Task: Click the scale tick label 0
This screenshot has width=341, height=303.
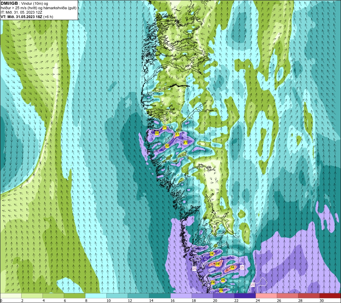Action: click(x=1, y=301)
